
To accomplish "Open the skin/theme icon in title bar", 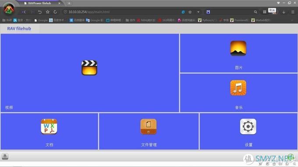I will point(278,3).
